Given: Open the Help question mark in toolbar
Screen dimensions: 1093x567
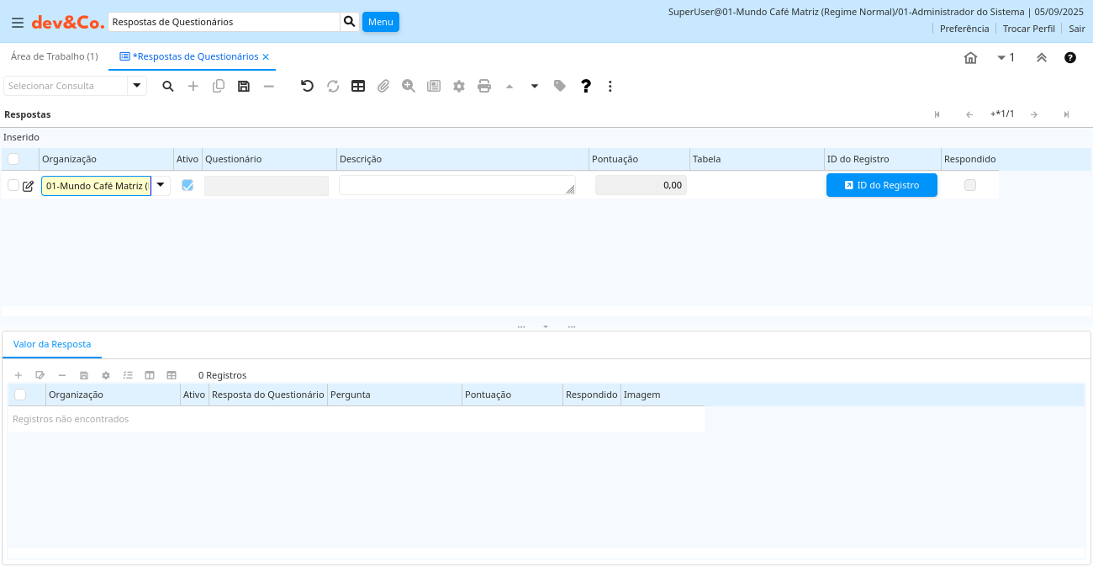Looking at the screenshot, I should 586,86.
